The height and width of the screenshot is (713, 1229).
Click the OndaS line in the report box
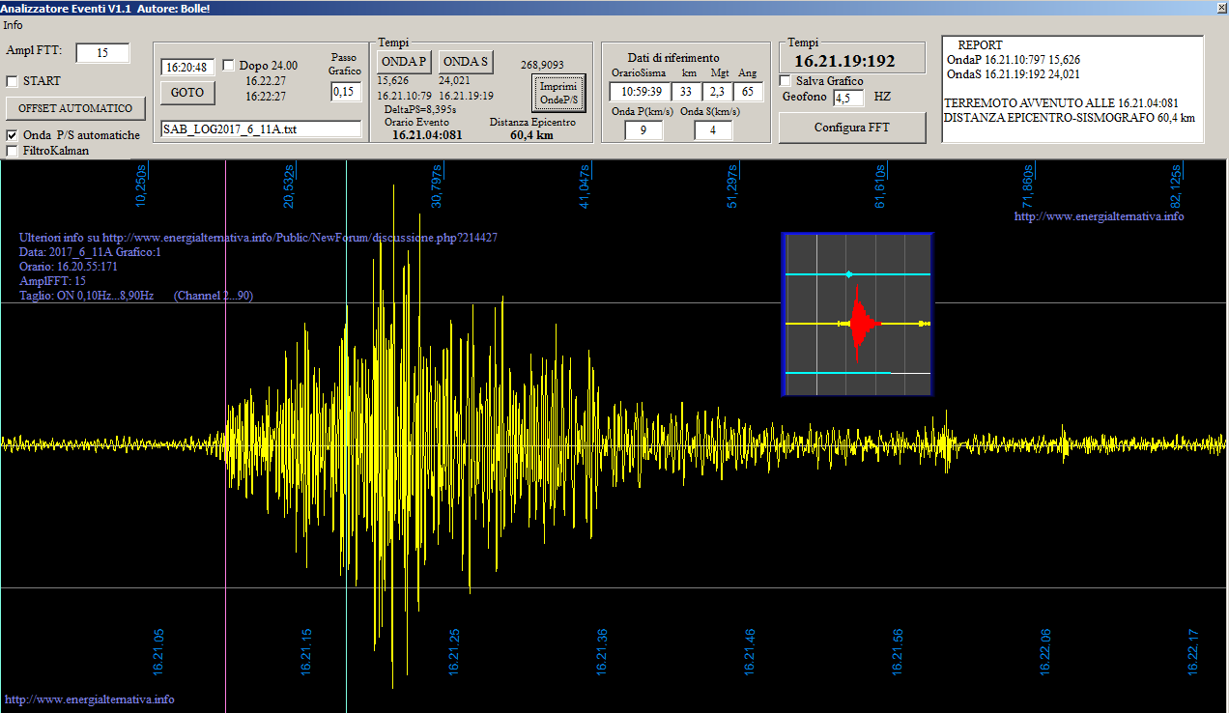click(x=1014, y=74)
